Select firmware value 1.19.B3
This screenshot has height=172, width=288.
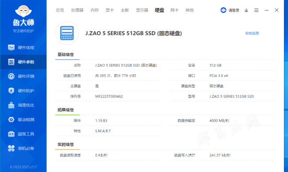click(101, 121)
